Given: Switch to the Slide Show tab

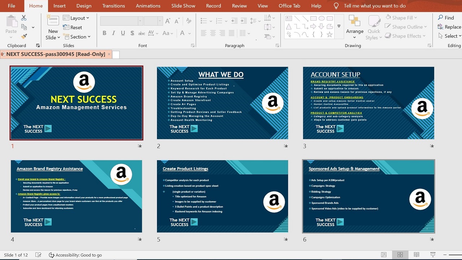Looking at the screenshot, I should 183,6.
